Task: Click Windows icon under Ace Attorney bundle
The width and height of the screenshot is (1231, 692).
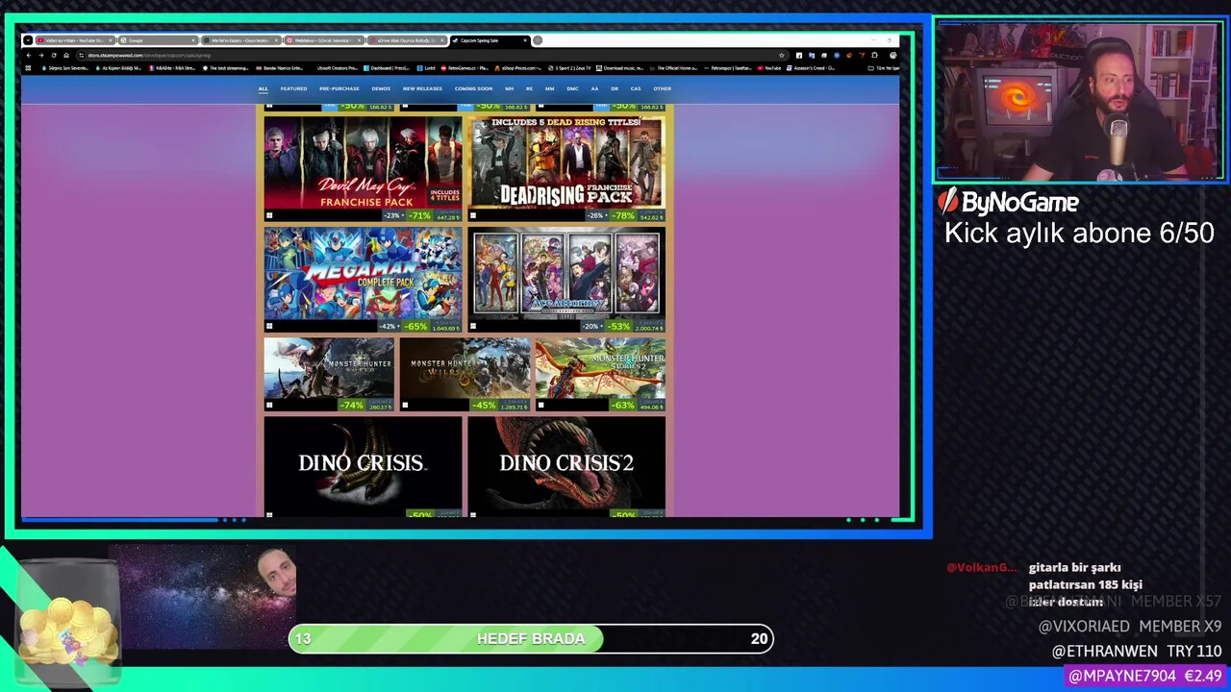Action: (x=473, y=327)
